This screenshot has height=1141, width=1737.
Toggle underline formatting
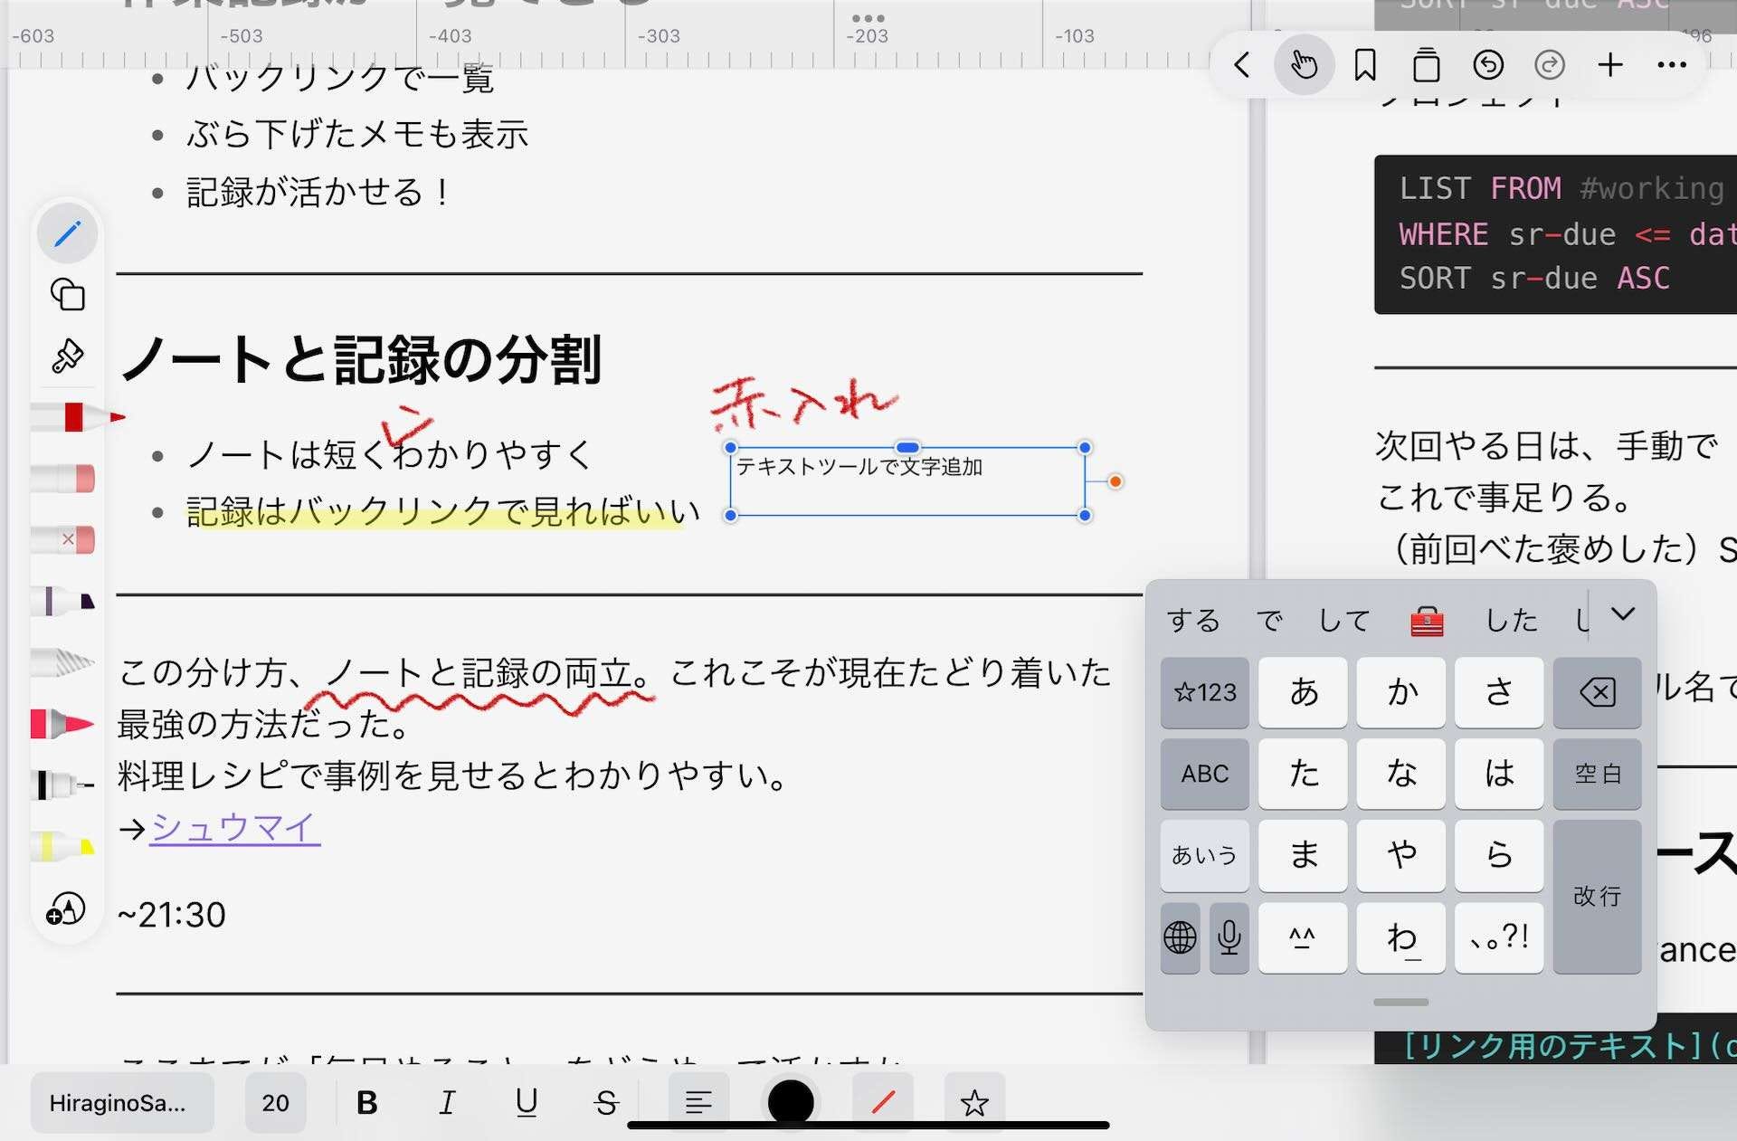click(x=526, y=1102)
